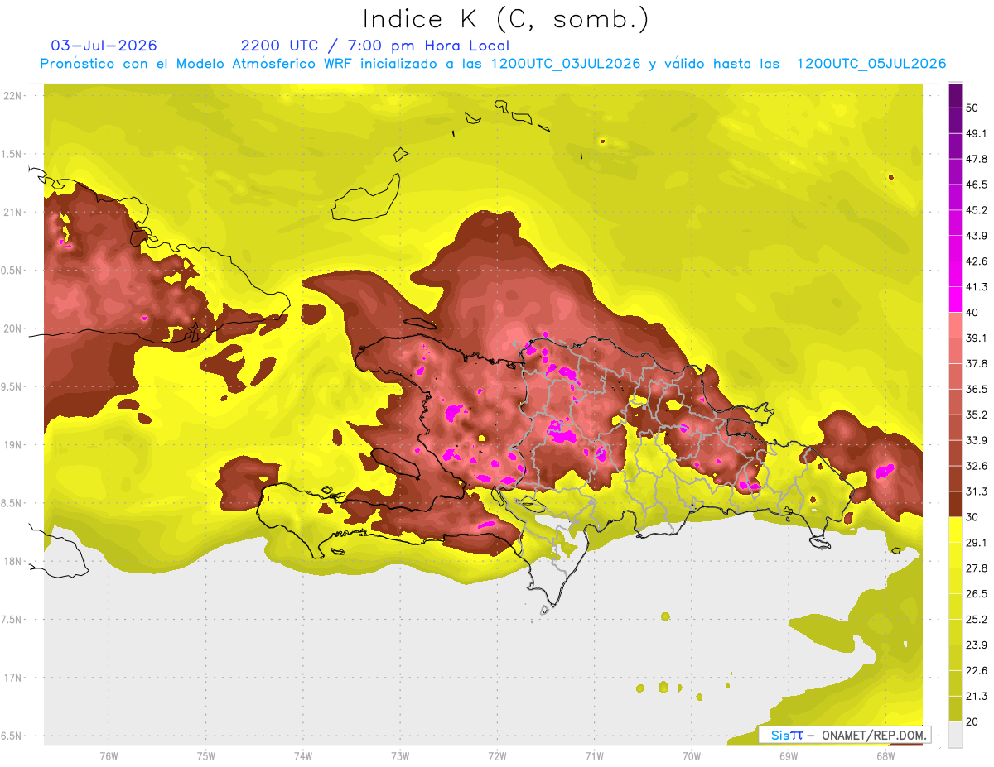Image resolution: width=994 pixels, height=767 pixels.
Task: Click the 18N latitude label
Action: coord(12,561)
